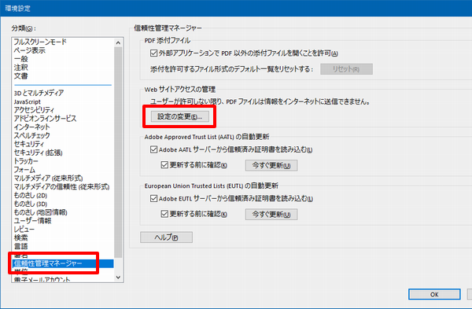Toggle 外部アプリケーションで PDF 以外の添付ファイル checkbox
Screen dimensions: 472x309
[x=154, y=53]
